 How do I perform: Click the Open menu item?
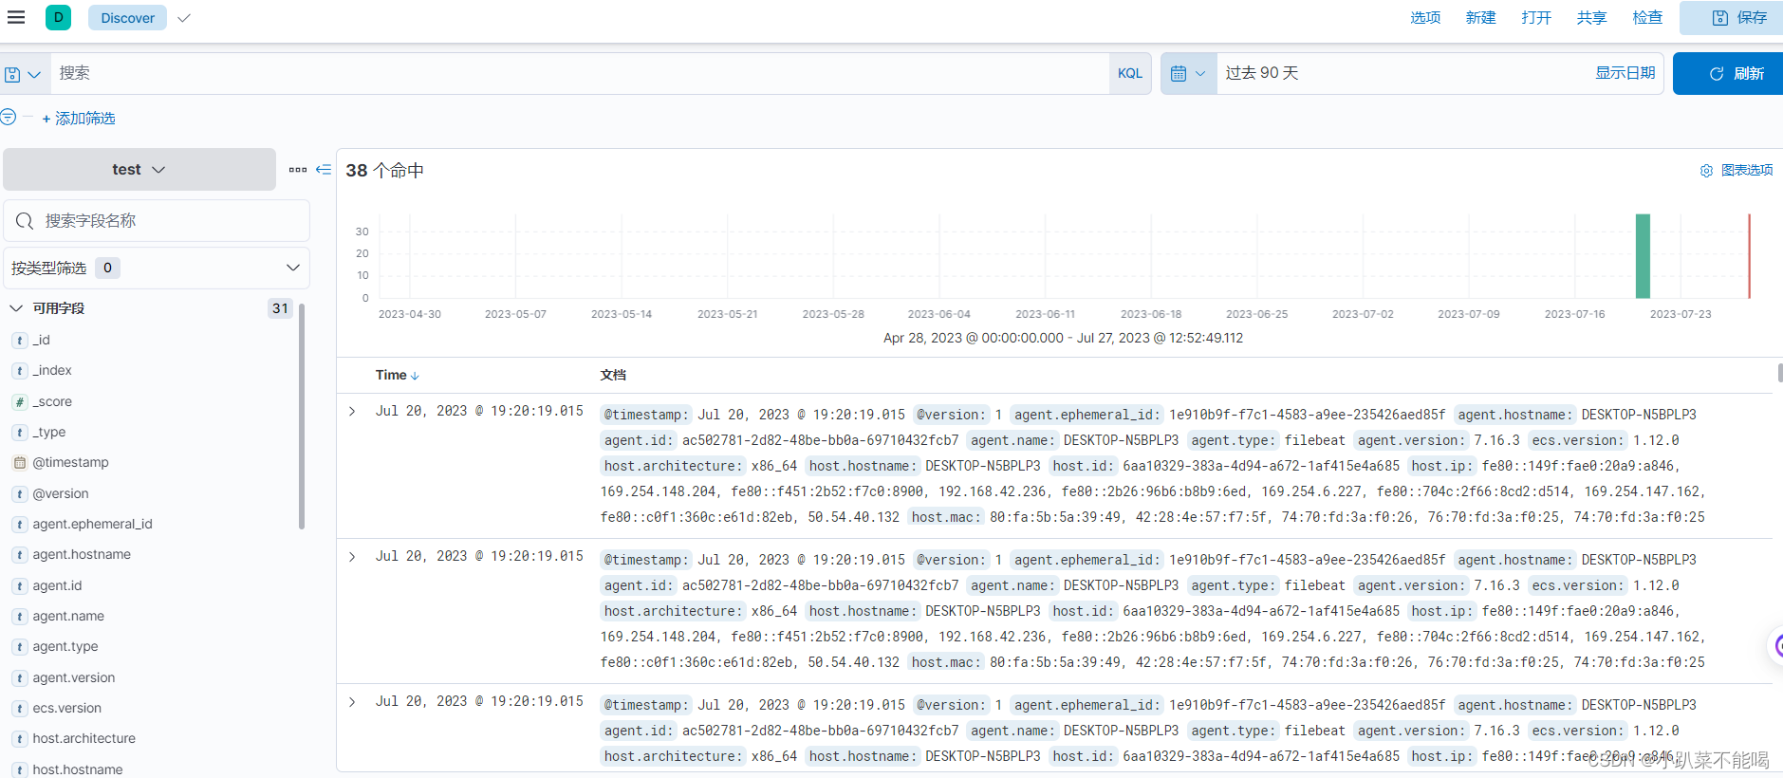click(1536, 18)
